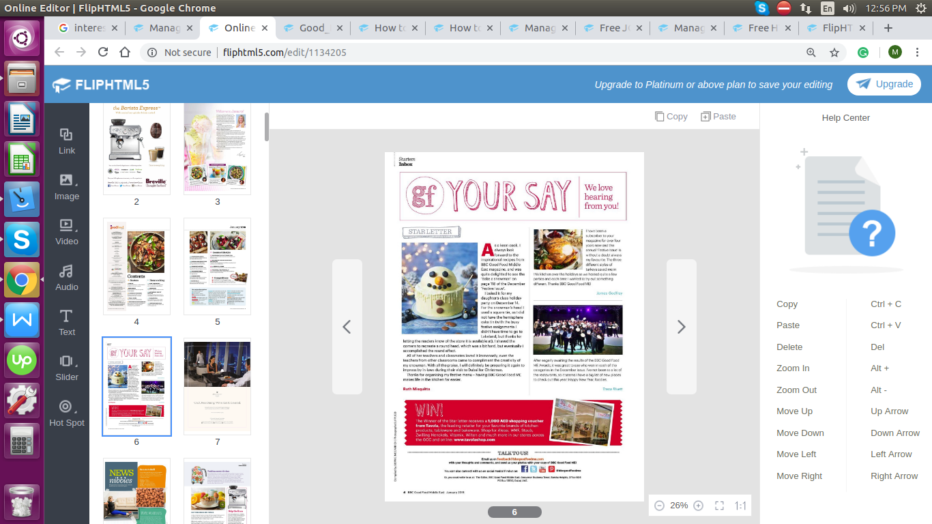Zoom out using the minus control
The image size is (932, 524).
tap(659, 505)
